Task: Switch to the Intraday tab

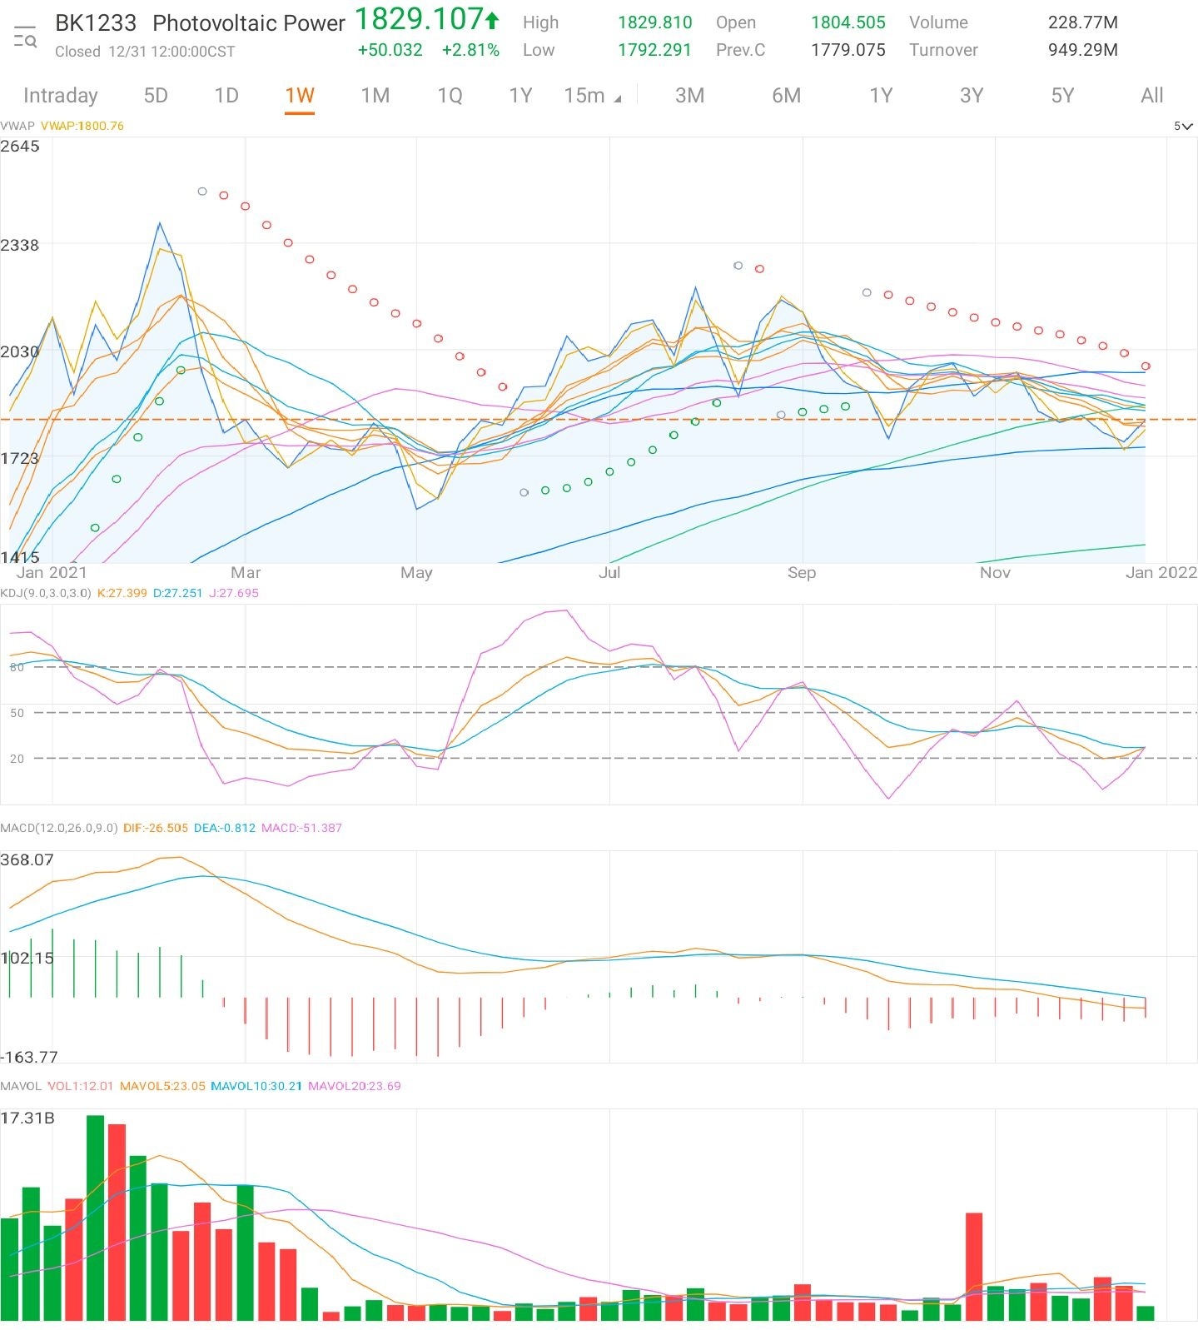Action: click(60, 96)
